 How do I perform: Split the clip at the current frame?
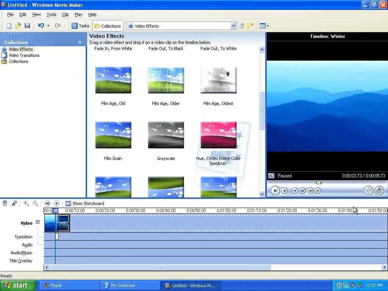(368, 191)
